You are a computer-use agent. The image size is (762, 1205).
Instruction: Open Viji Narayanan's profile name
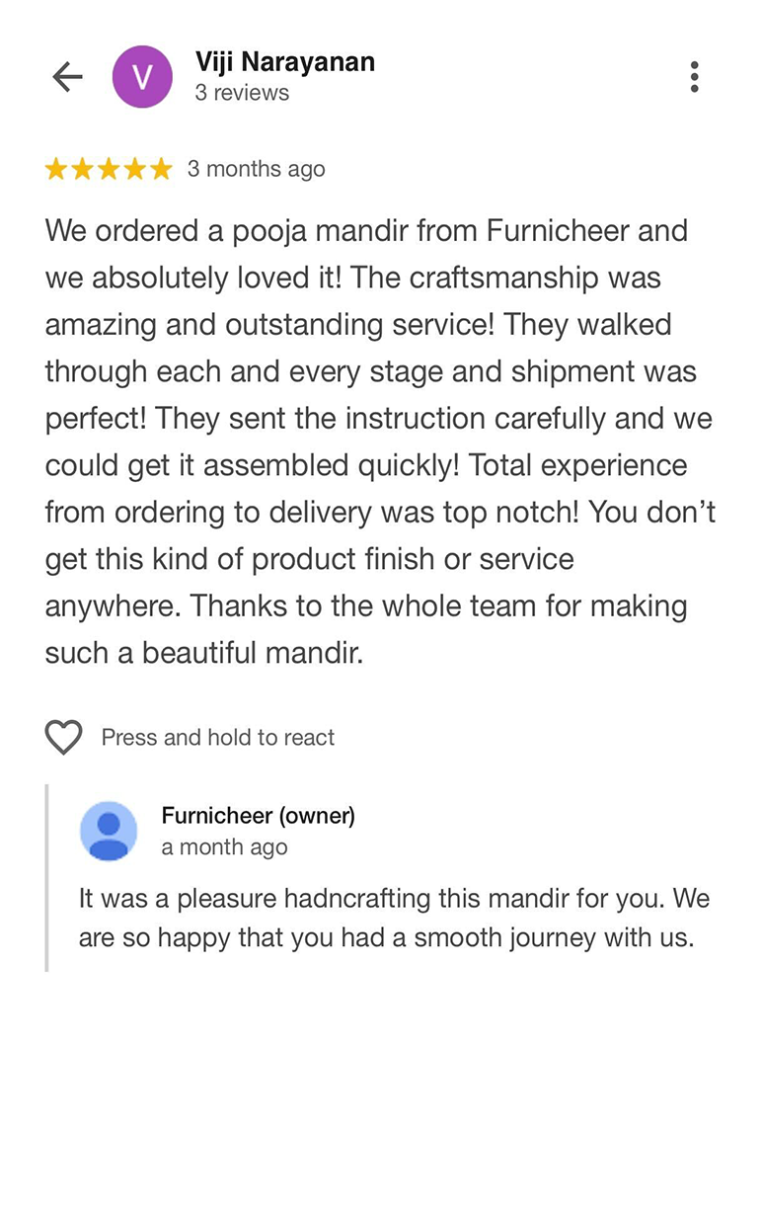[284, 62]
